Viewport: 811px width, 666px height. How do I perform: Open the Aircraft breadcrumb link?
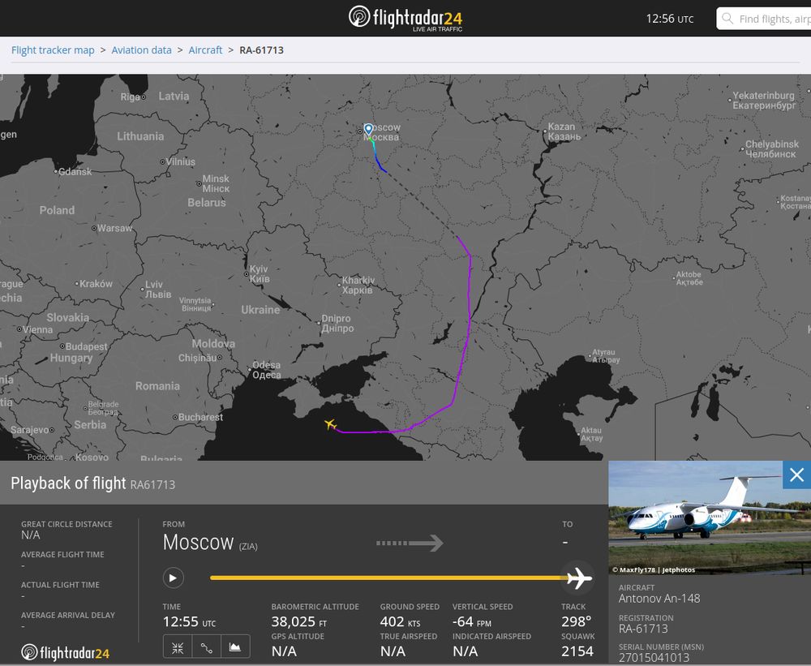[x=205, y=50]
